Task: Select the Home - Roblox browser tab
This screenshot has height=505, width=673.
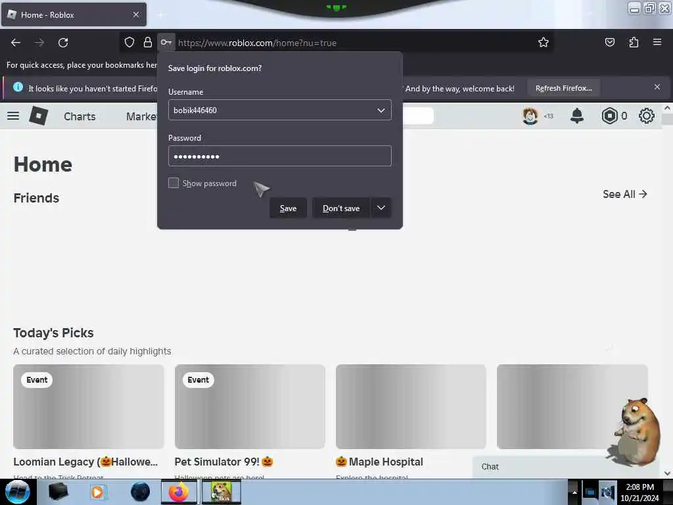Action: (x=74, y=14)
